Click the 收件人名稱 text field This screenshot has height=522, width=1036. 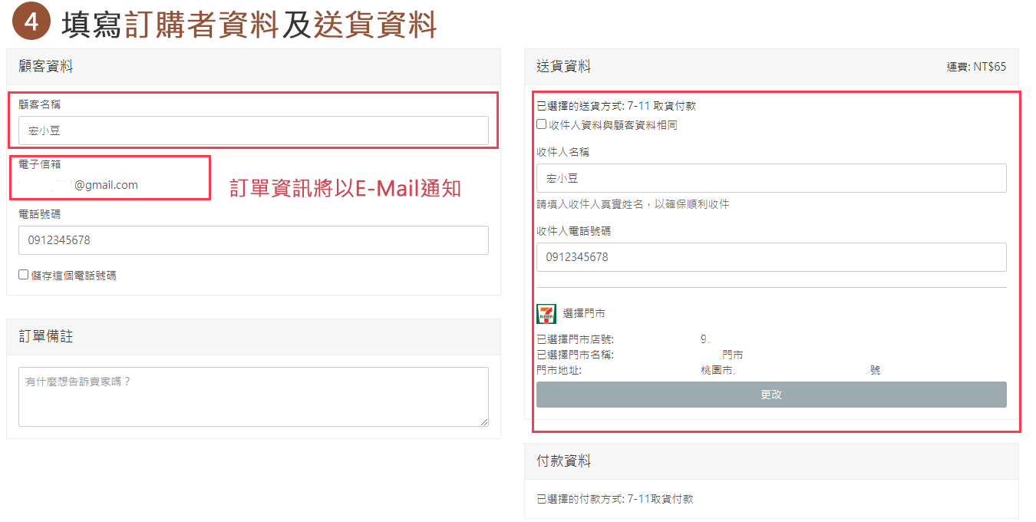[771, 178]
